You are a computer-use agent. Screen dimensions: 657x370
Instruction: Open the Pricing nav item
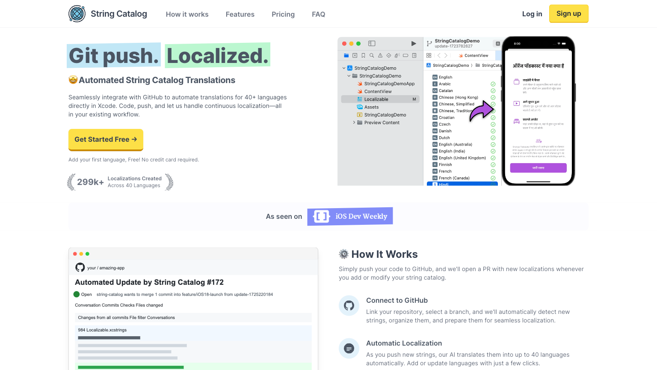(283, 14)
